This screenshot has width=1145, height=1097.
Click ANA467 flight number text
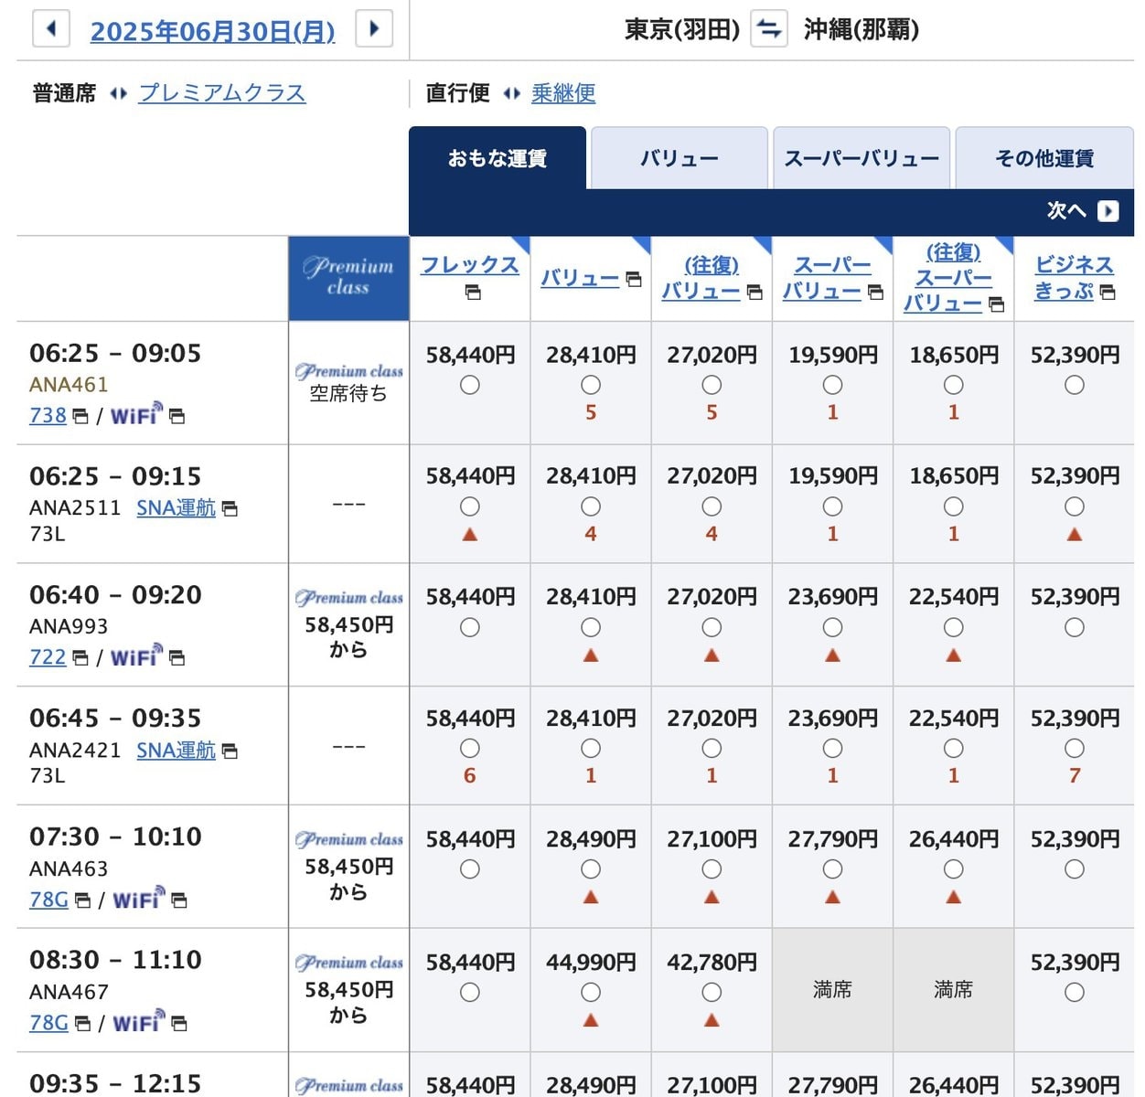(69, 992)
